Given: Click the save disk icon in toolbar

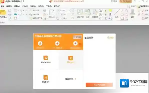Looking at the screenshot, I should (10, 11).
